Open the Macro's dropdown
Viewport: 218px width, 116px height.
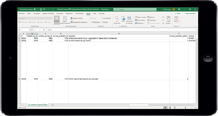pos(176,20)
